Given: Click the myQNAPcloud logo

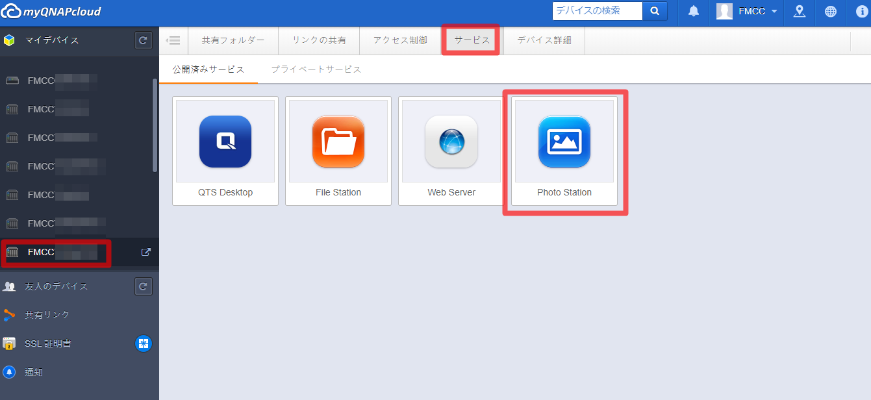Looking at the screenshot, I should (51, 12).
